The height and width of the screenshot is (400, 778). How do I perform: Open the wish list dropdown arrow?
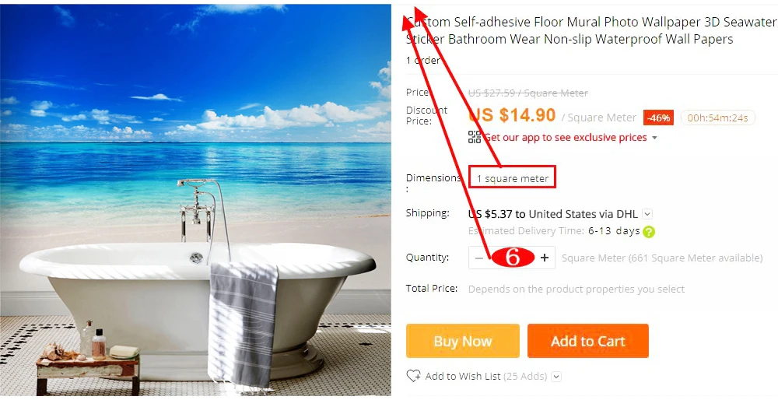click(556, 377)
